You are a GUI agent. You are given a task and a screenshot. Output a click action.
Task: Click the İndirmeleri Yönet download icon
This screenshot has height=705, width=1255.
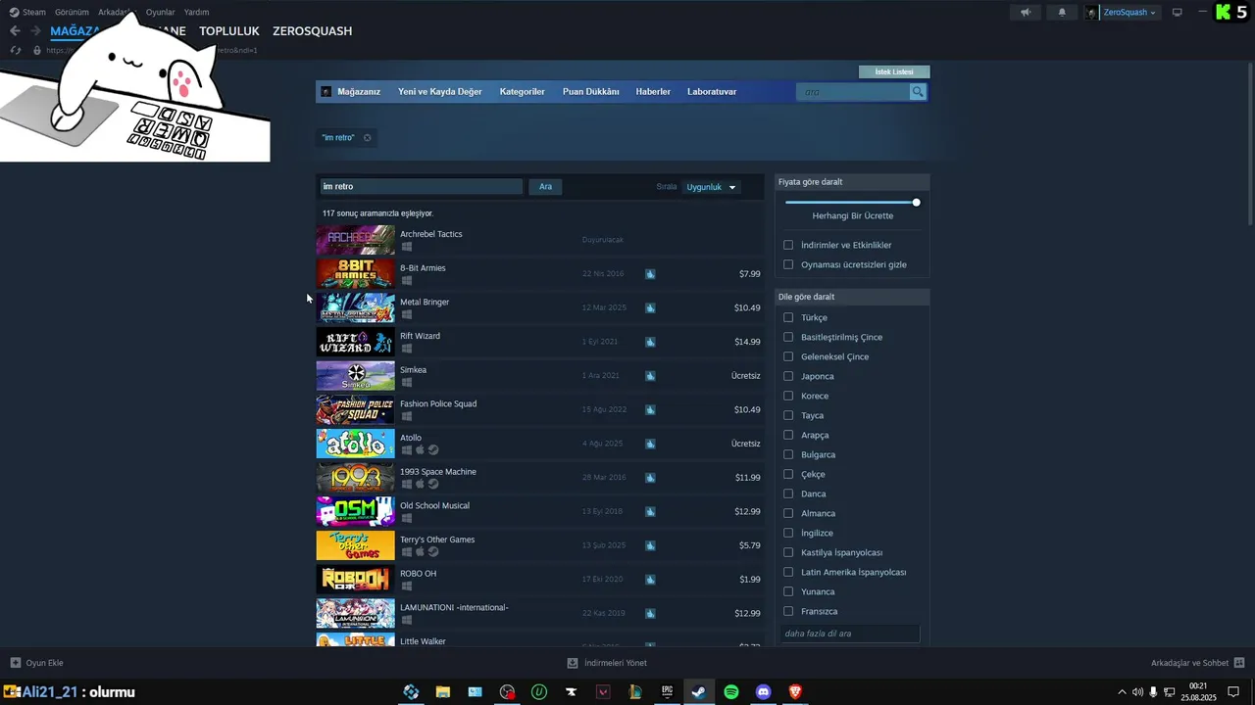pos(573,663)
